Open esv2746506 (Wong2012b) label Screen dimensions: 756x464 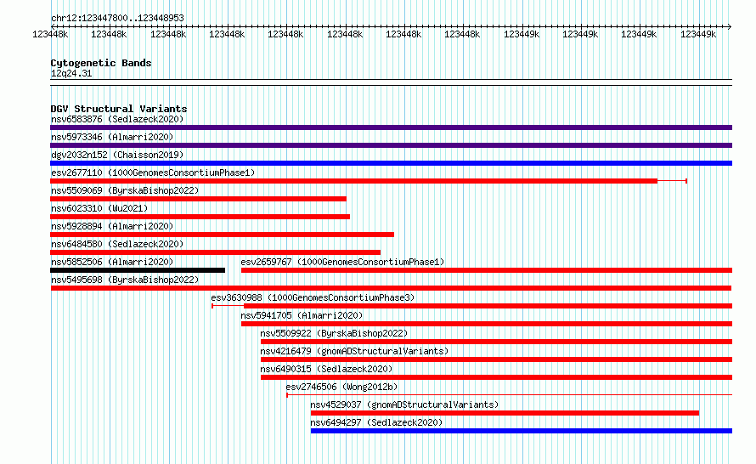click(341, 387)
